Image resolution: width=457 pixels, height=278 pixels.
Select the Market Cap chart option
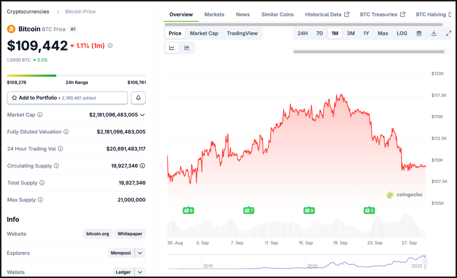(x=204, y=33)
